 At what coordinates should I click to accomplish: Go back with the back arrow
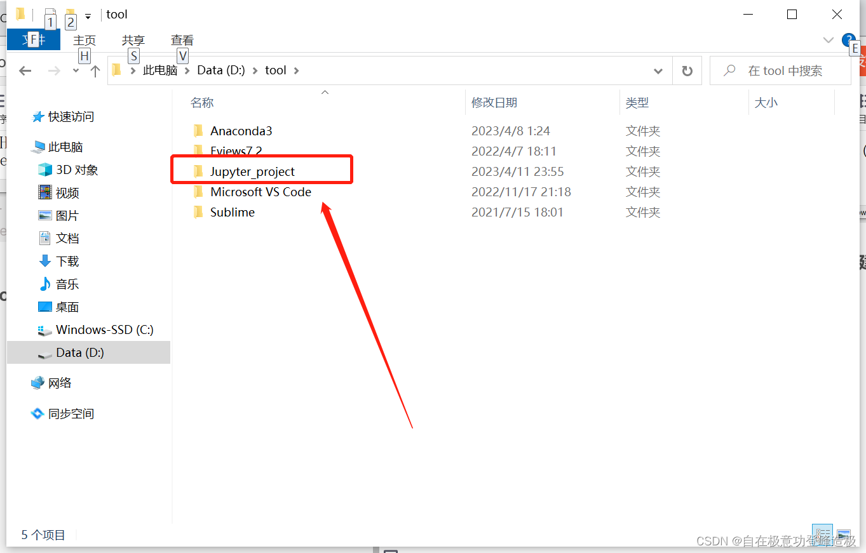tap(25, 70)
